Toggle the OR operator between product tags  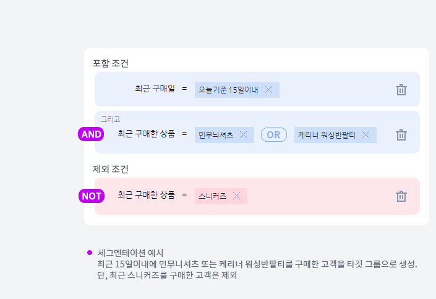273,135
